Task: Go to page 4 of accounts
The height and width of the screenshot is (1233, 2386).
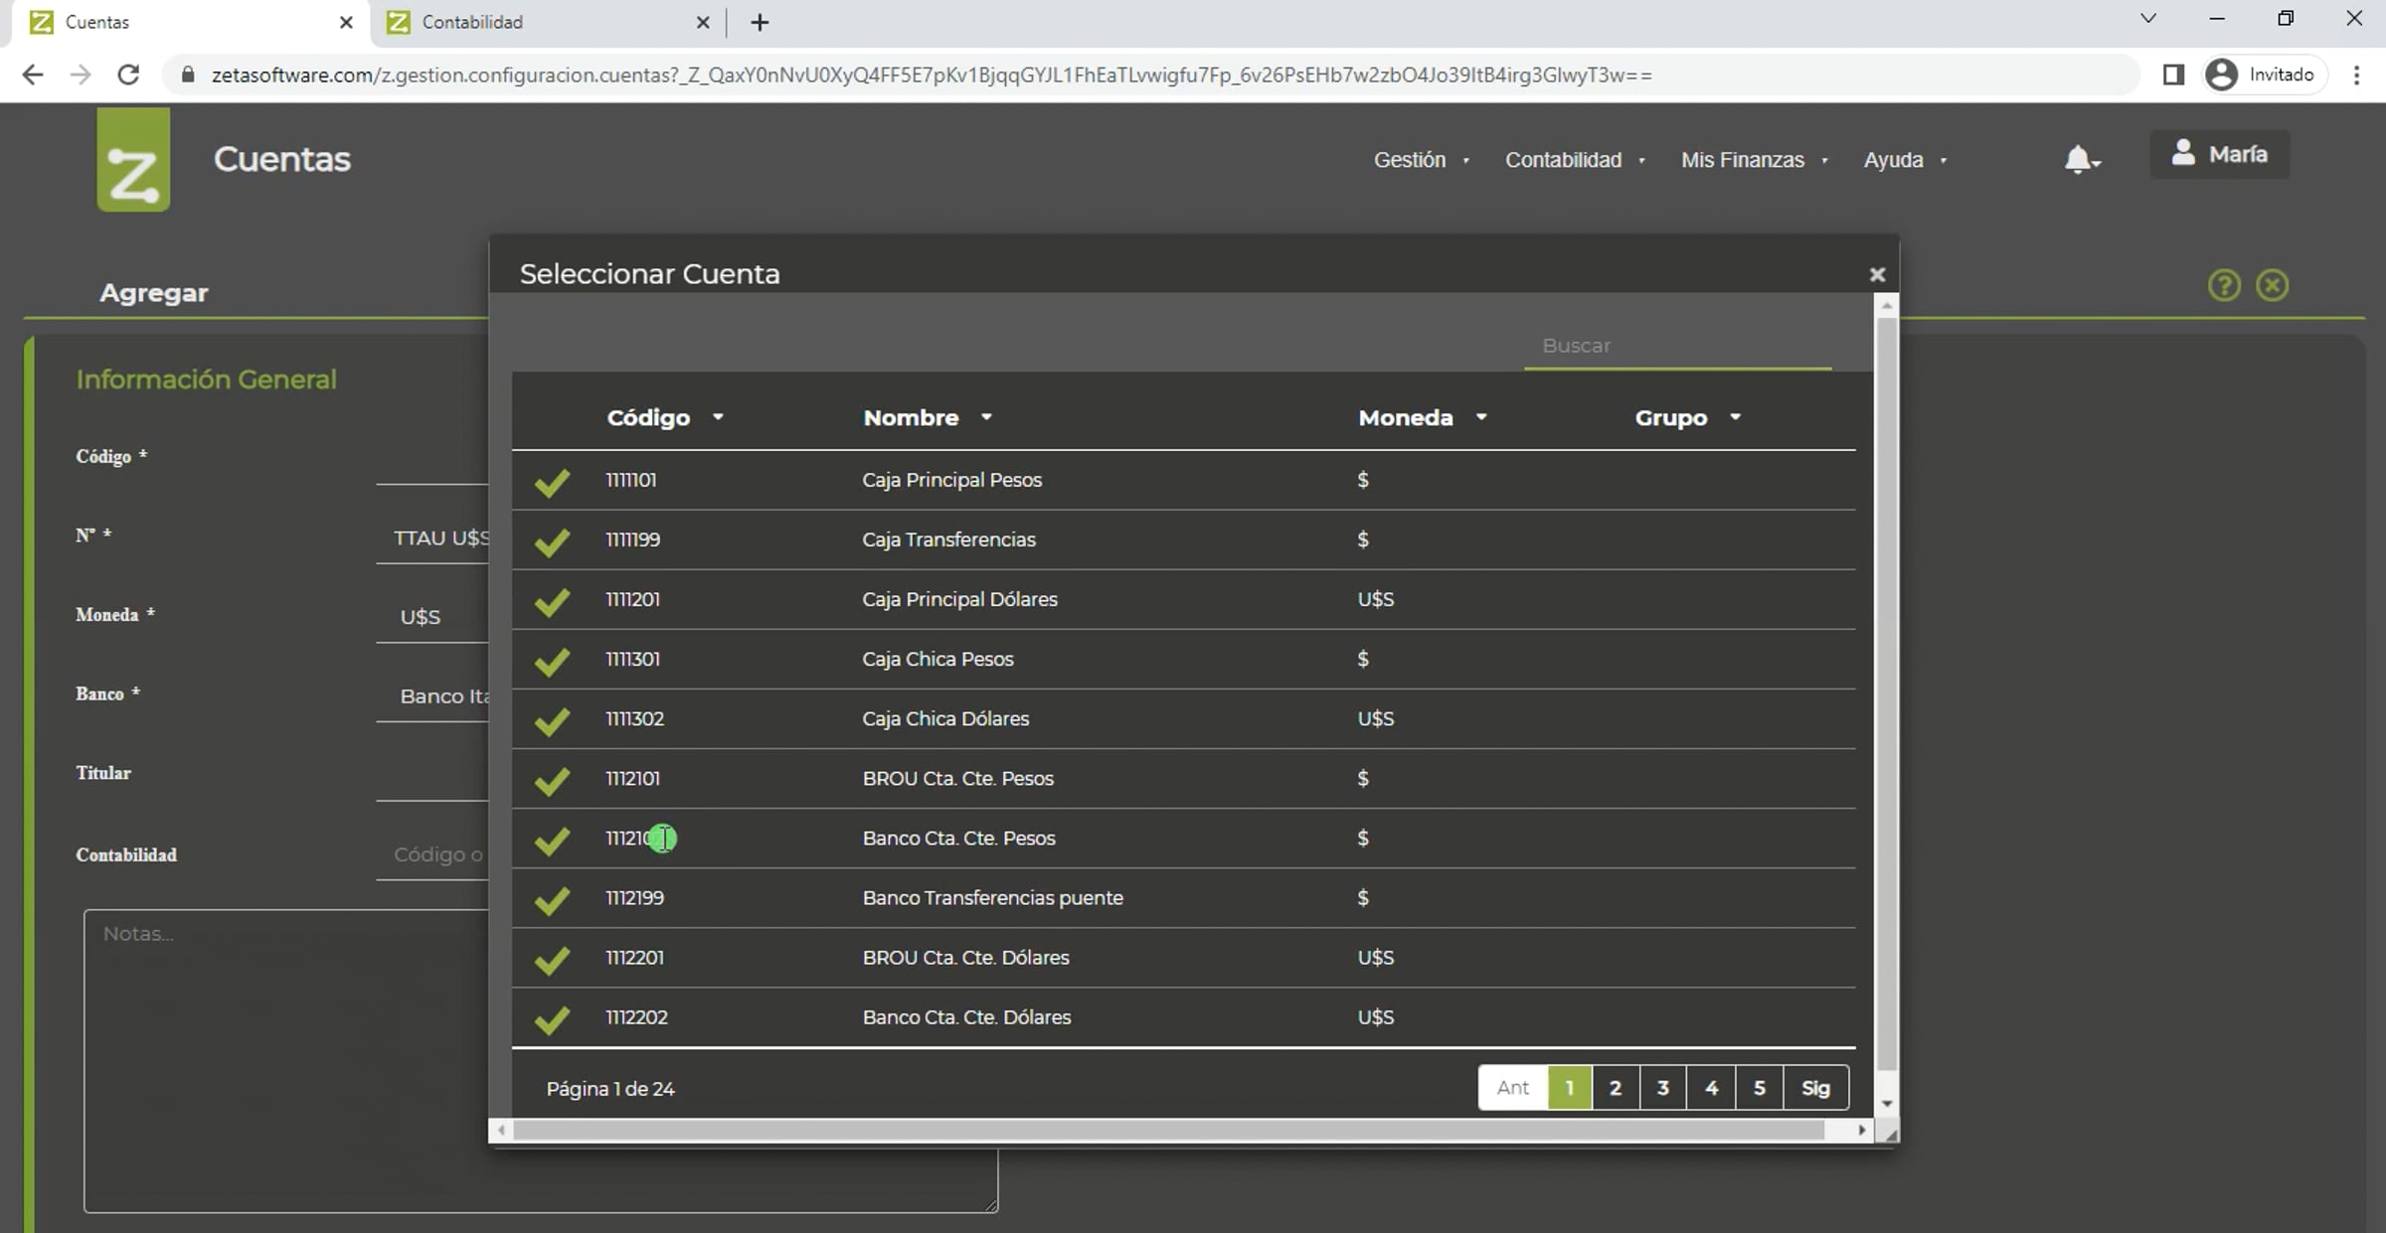Action: tap(1712, 1088)
